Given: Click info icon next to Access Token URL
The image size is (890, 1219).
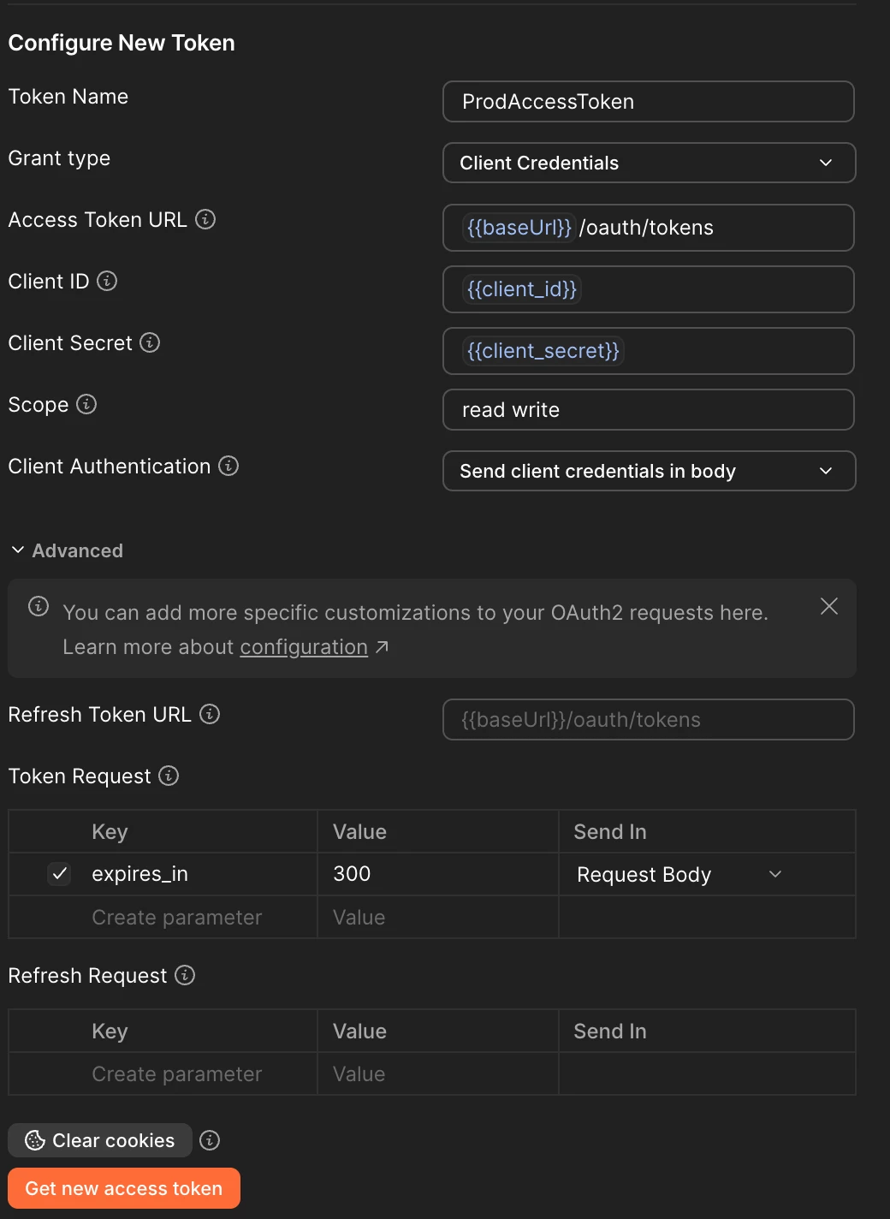Looking at the screenshot, I should pos(205,219).
